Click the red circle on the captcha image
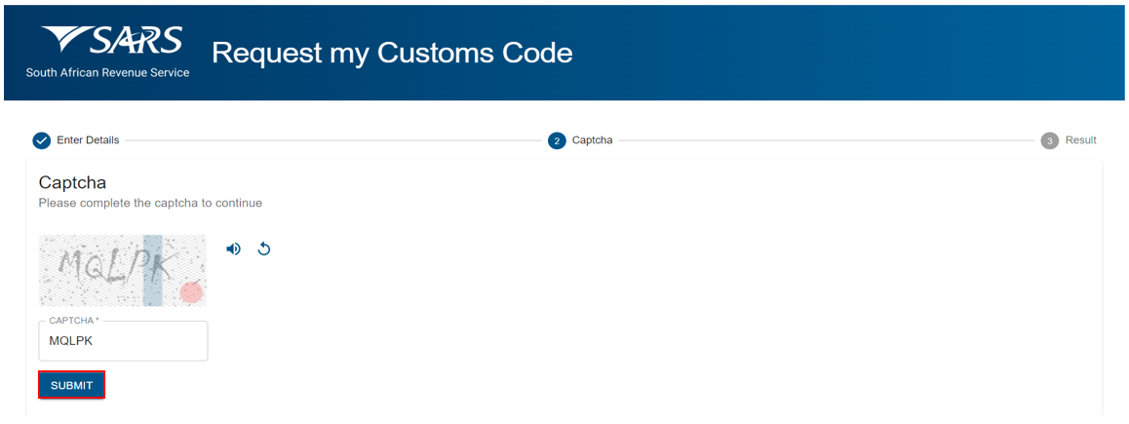 191,292
